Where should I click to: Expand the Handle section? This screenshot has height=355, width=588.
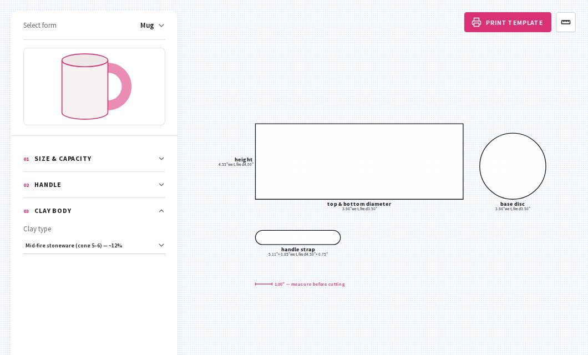[94, 185]
